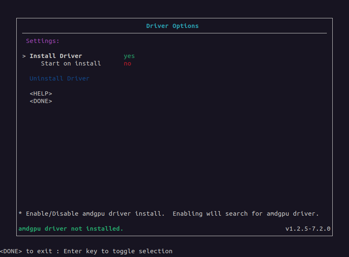Select the Install Driver option

pyautogui.click(x=56, y=56)
